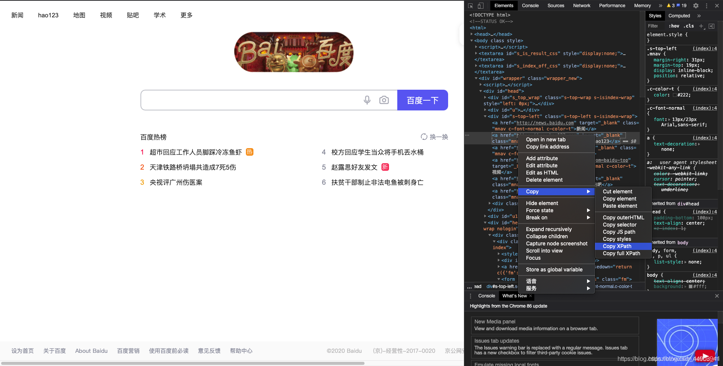The width and height of the screenshot is (723, 366).
Task: Click the #222 color swatch
Action: (x=674, y=95)
